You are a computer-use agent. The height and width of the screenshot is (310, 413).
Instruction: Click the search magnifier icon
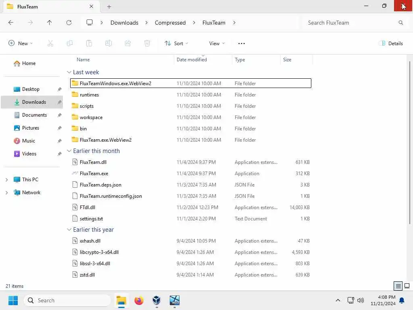point(400,23)
